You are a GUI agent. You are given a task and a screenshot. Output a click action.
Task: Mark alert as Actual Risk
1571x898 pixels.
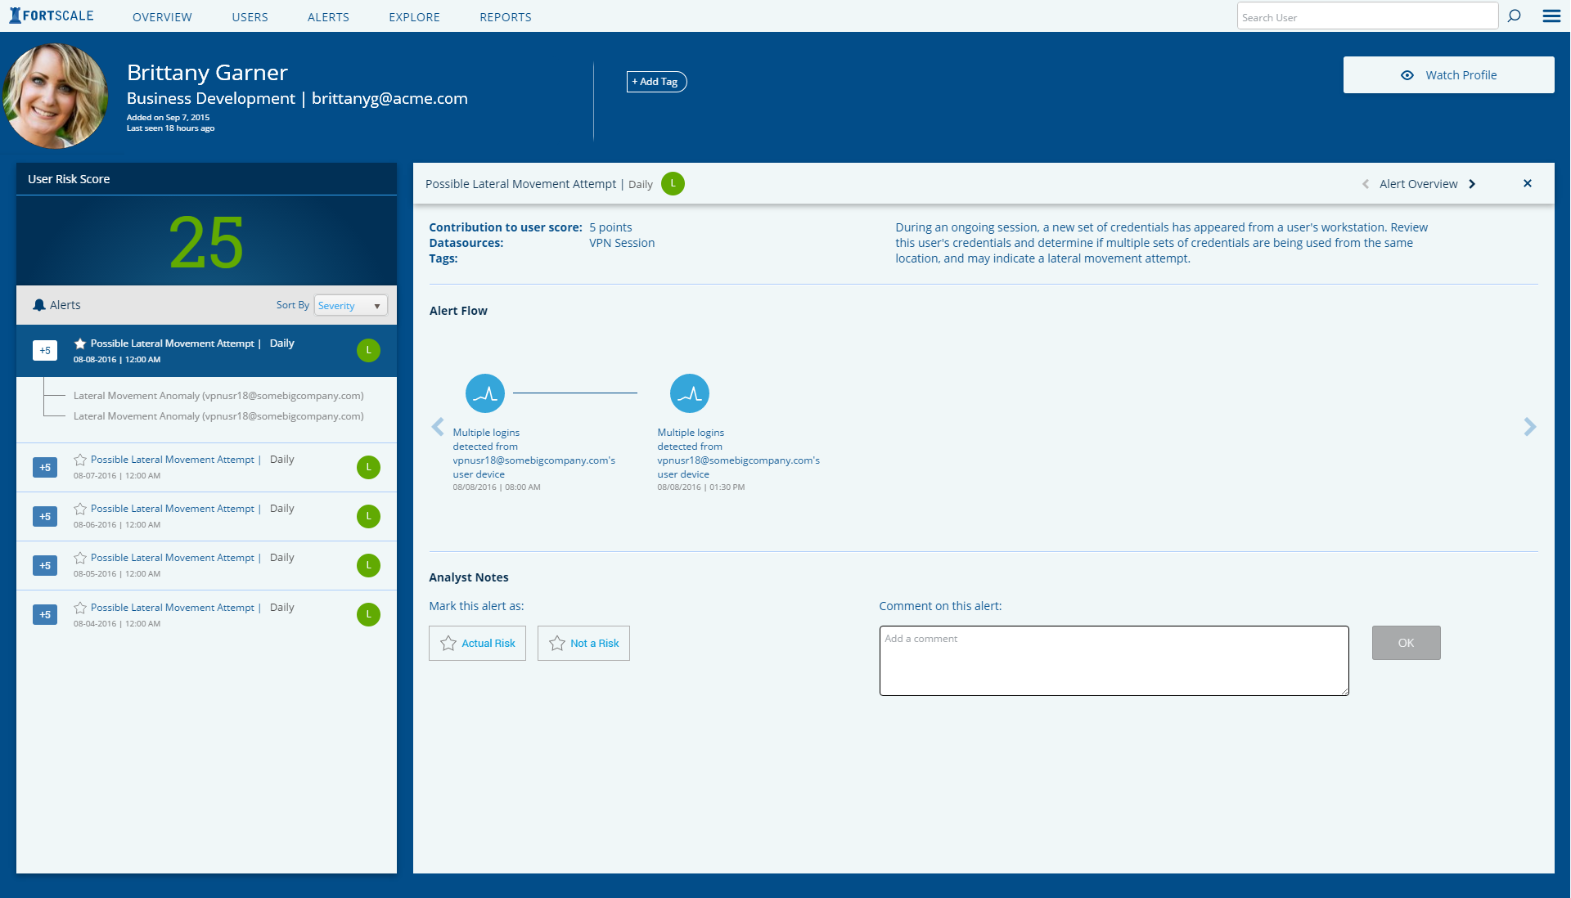coord(477,644)
